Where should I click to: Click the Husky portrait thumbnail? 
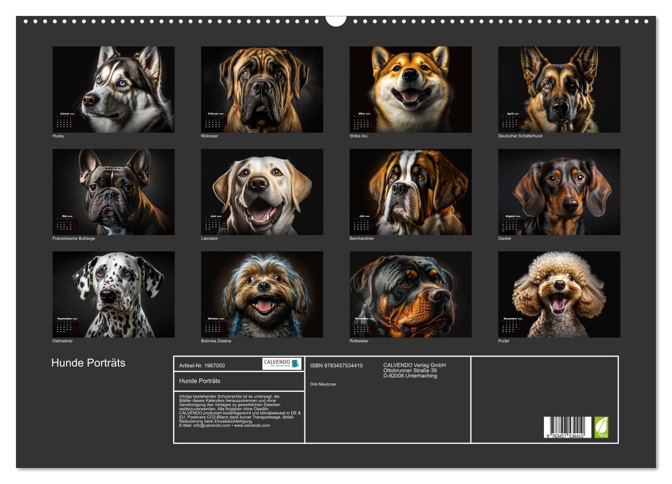tap(113, 89)
